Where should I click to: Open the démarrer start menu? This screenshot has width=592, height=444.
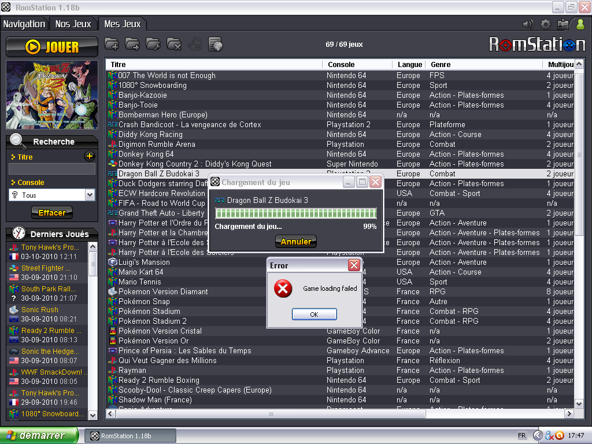tap(39, 435)
